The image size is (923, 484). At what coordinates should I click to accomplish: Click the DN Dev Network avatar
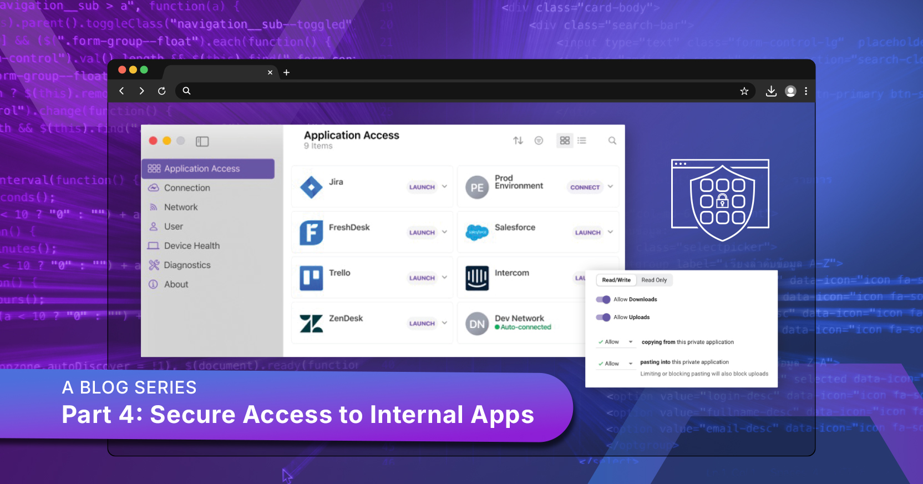coord(477,324)
